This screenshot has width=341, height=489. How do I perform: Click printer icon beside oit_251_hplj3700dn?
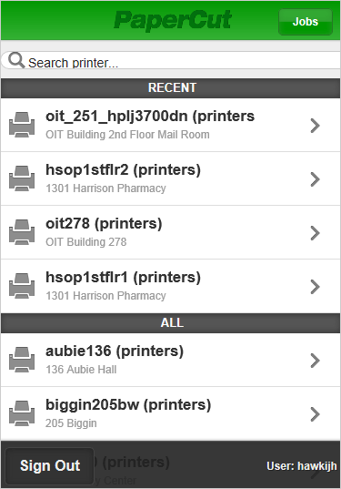click(x=22, y=125)
